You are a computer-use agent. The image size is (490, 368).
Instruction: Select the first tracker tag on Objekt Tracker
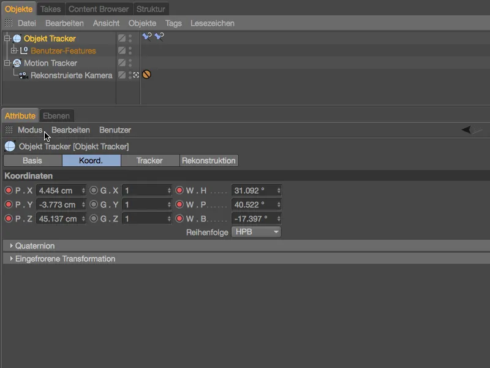click(x=147, y=37)
